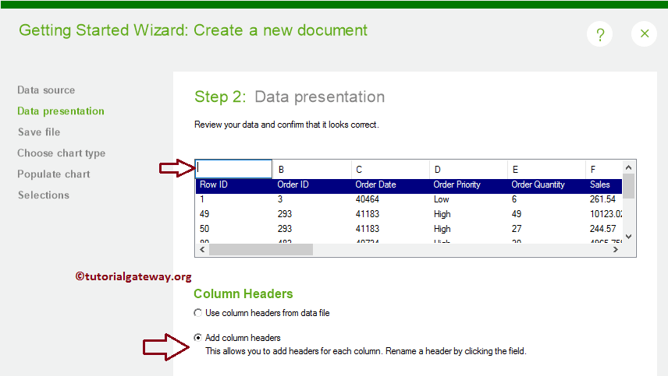Jump to the Save file step

[x=39, y=132]
